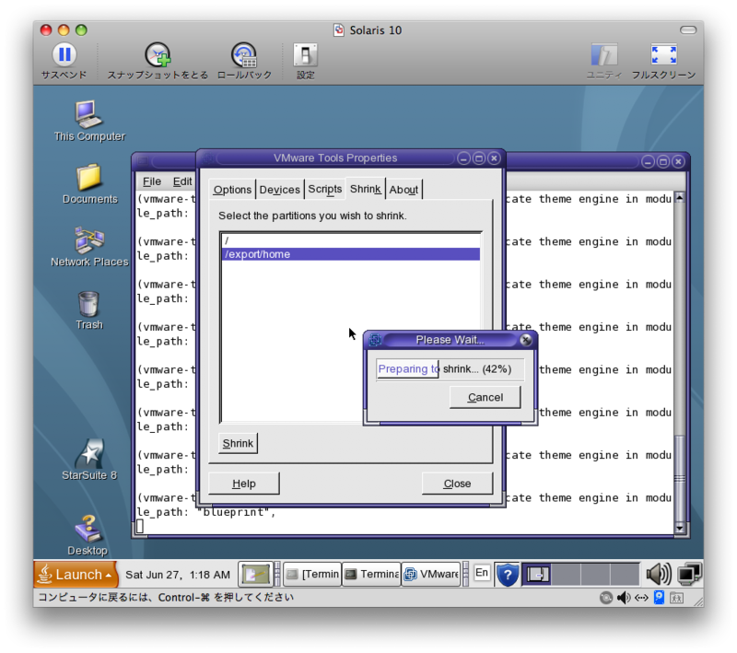Screen dimensions: 737x653
Task: Select the Desktop help book icon
Action: tap(88, 529)
